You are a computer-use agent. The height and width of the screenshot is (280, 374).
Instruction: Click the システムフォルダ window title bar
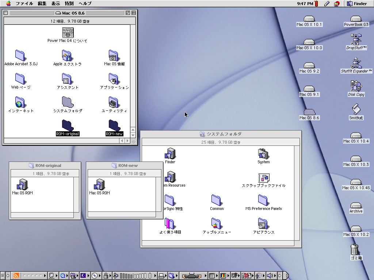(x=221, y=134)
